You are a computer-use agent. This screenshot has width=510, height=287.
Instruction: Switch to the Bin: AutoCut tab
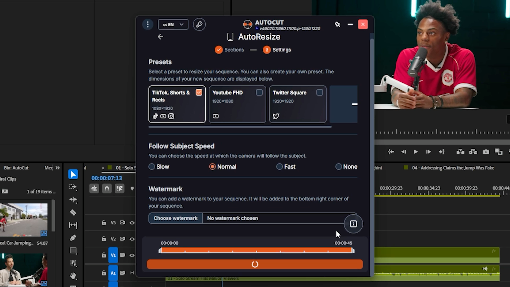coord(16,168)
